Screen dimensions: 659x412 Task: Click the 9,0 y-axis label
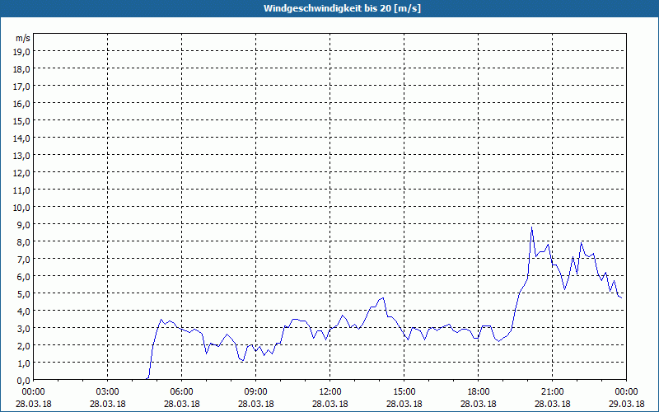coord(25,224)
